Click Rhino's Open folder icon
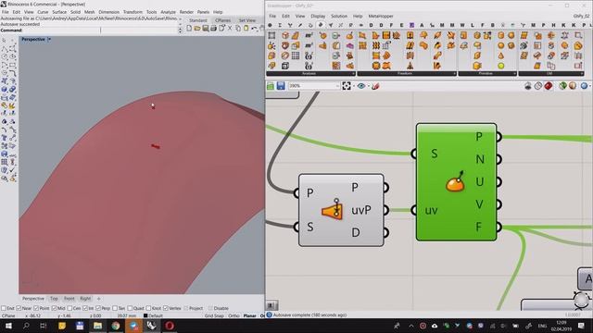This screenshot has height=333, width=593. click(x=197, y=29)
